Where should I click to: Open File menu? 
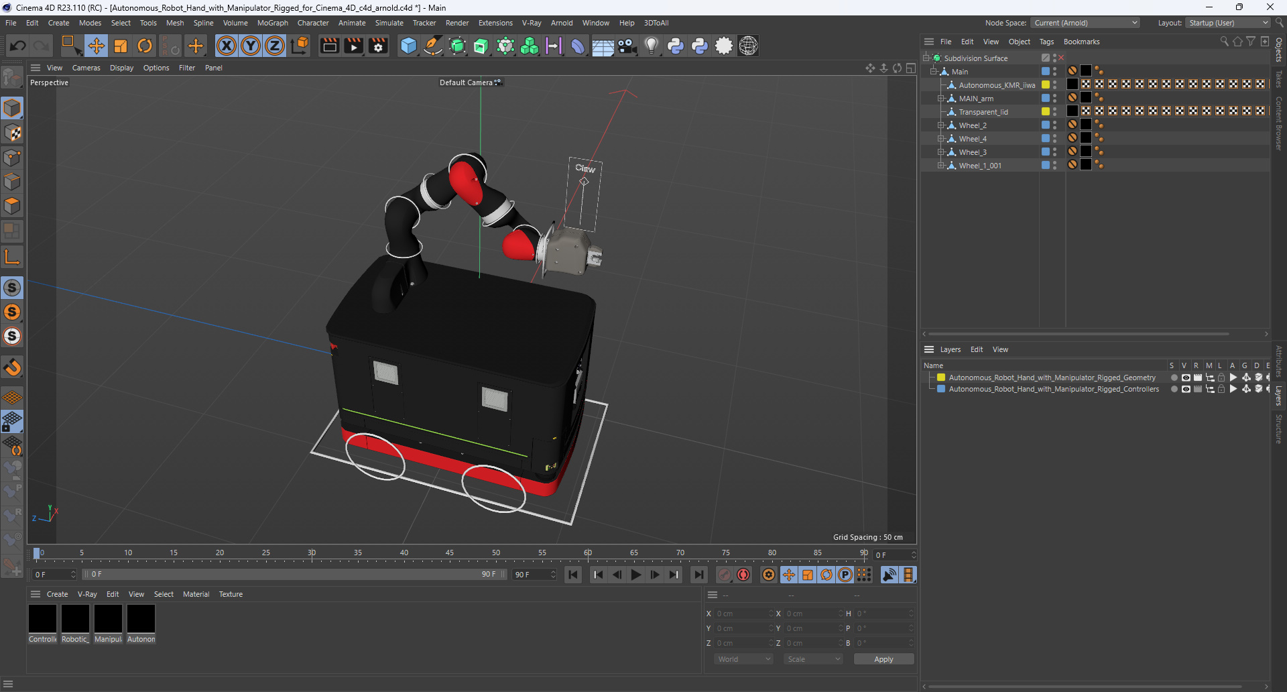(11, 23)
